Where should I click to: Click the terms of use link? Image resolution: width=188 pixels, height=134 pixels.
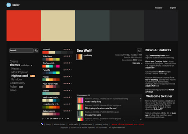127,124
